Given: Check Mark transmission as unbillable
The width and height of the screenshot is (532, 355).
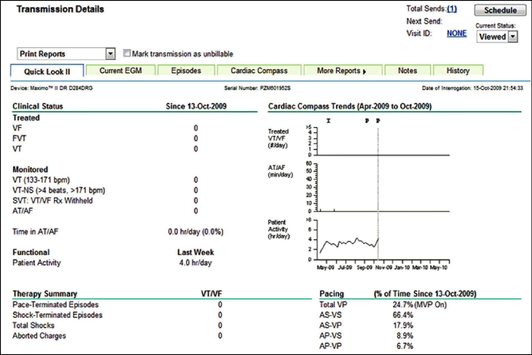Looking at the screenshot, I should pyautogui.click(x=127, y=53).
